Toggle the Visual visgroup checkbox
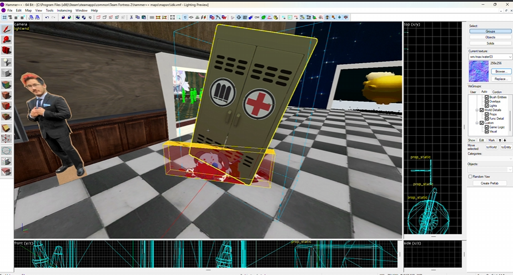The height and width of the screenshot is (275, 513). 486,131
